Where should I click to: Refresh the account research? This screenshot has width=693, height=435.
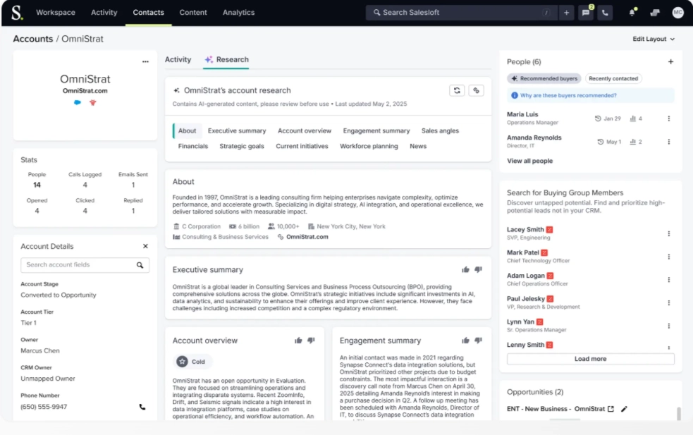point(457,90)
